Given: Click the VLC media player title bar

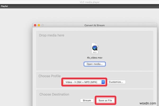Looking at the screenshot, I should pyautogui.click(x=90, y=2).
